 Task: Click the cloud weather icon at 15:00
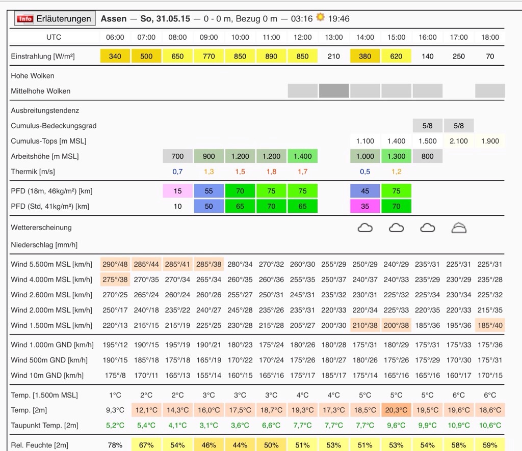396,228
